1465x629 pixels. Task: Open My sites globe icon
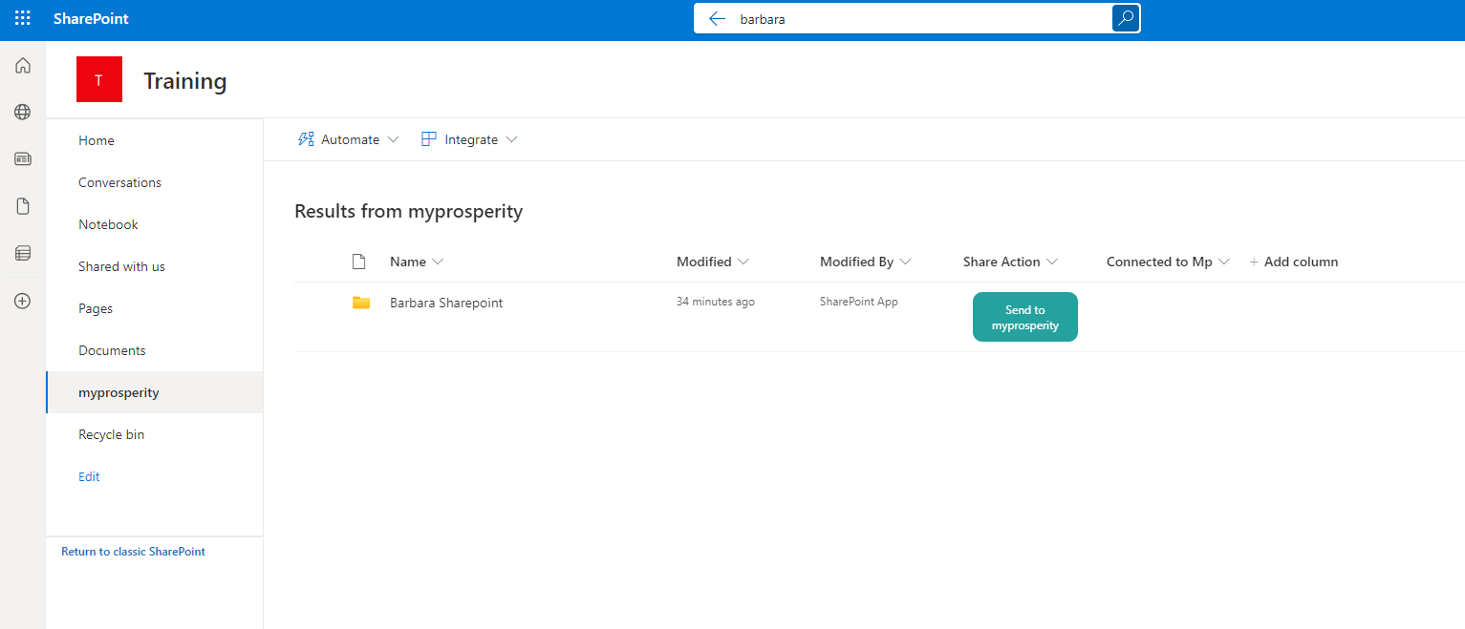[23, 112]
